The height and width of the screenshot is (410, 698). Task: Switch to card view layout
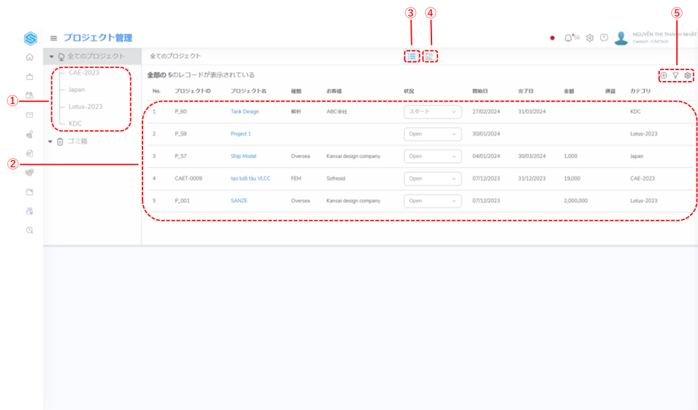tap(430, 57)
